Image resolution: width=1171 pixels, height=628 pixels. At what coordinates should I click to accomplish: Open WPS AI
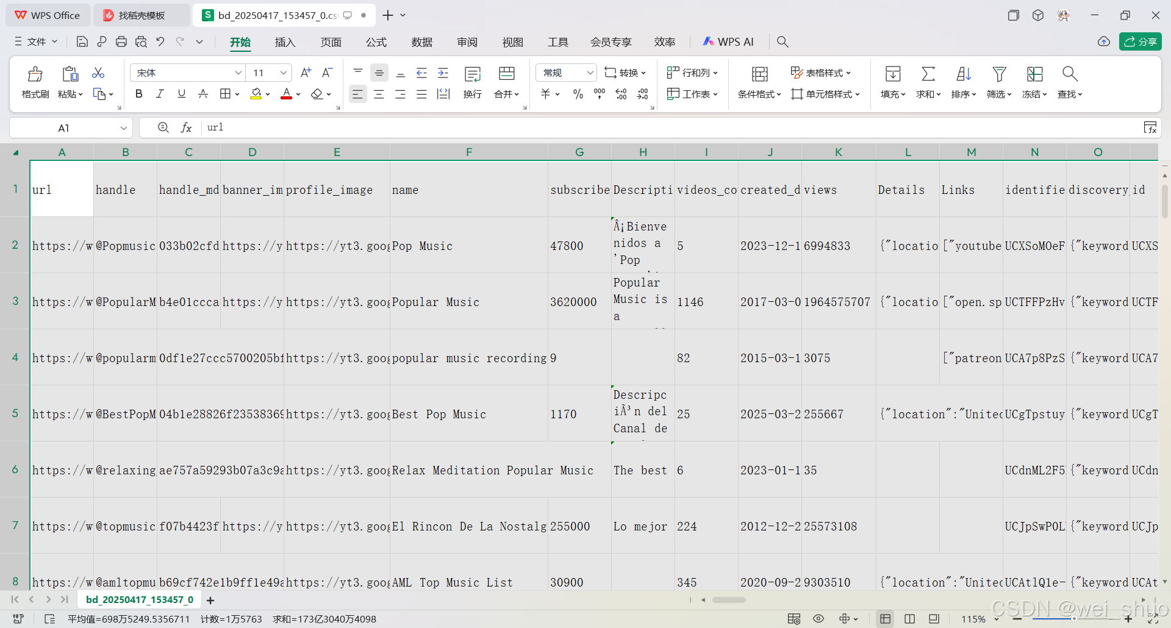coord(728,41)
